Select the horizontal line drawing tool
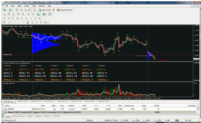Screen dimensions: 201x123 pyautogui.click(x=19, y=23)
